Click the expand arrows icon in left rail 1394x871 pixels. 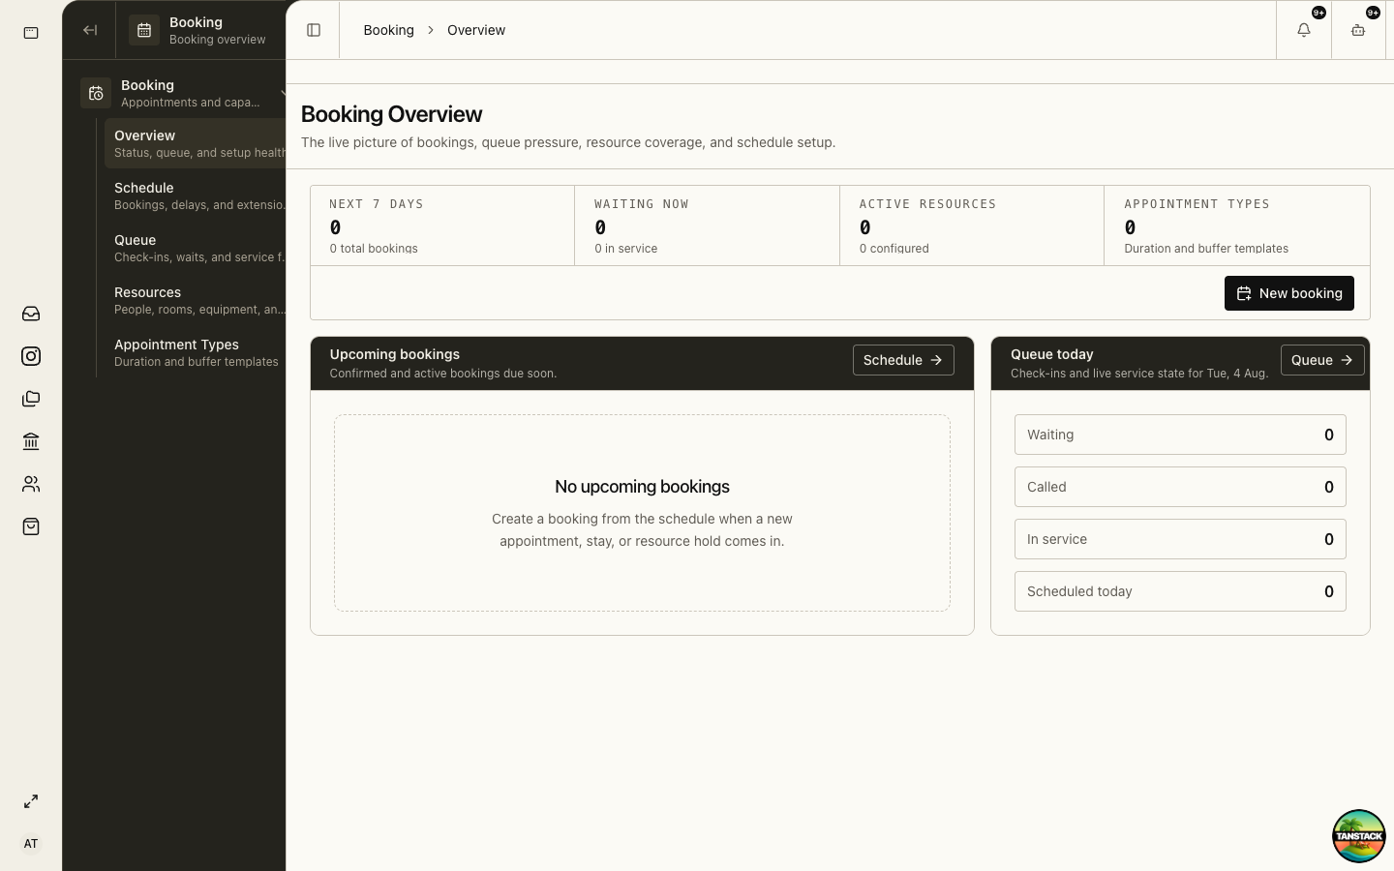click(31, 801)
